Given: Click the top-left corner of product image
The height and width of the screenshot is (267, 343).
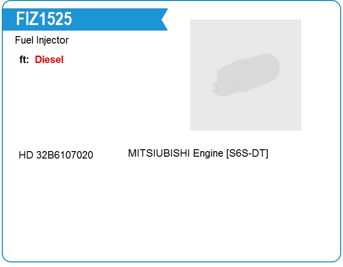Looking at the screenshot, I should (192, 21).
